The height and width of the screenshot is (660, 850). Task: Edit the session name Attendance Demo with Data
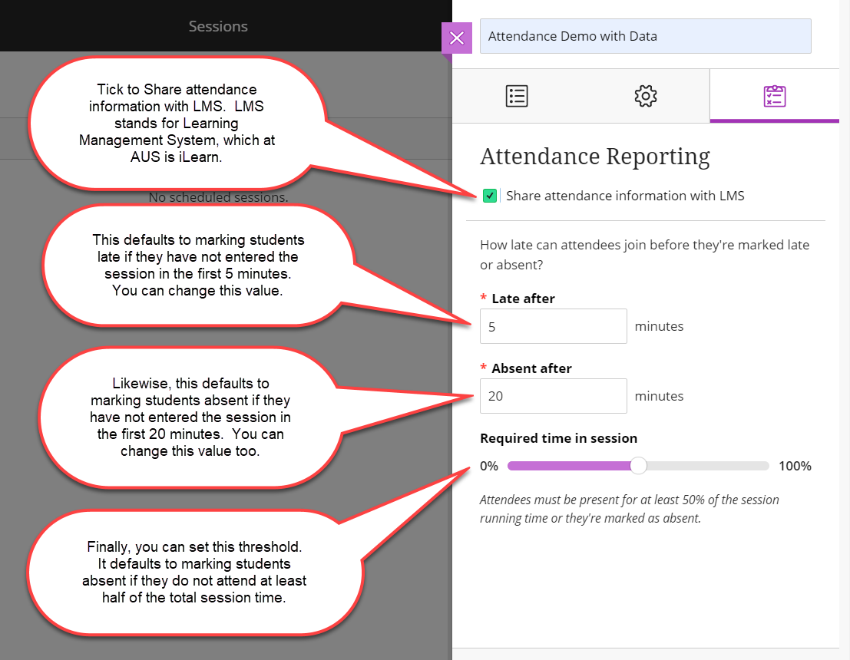(645, 36)
